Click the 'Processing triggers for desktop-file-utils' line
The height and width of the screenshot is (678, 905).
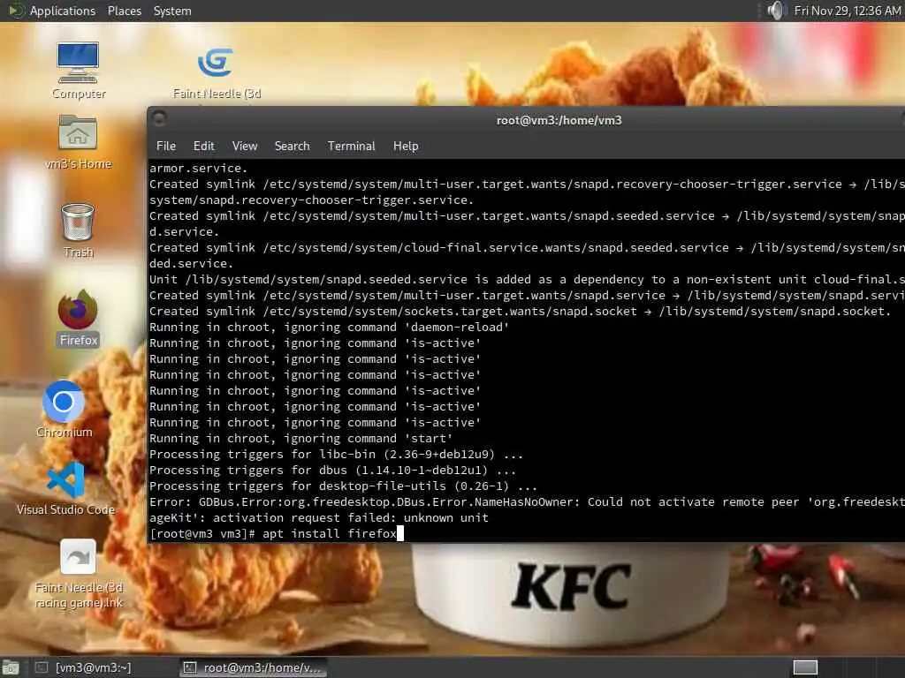(343, 486)
